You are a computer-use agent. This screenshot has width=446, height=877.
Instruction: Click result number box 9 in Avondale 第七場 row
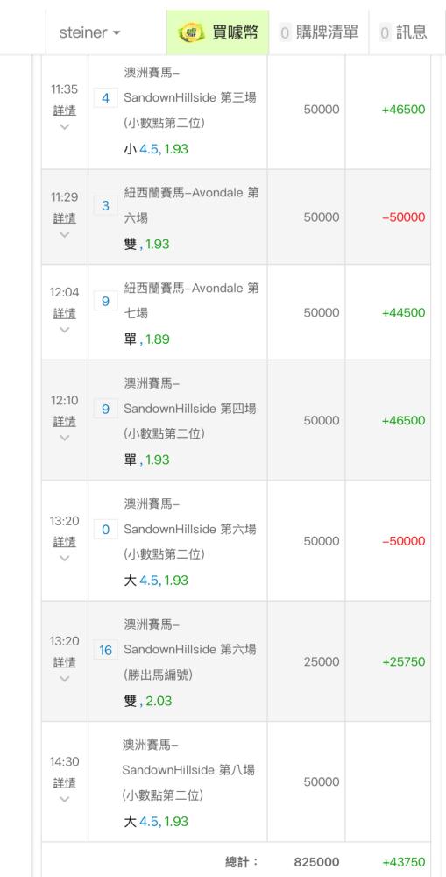(x=106, y=302)
